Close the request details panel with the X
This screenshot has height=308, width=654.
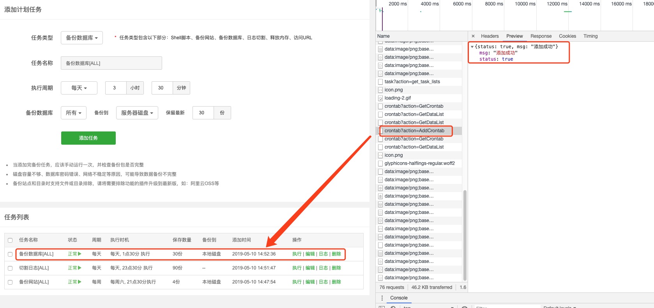473,36
